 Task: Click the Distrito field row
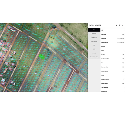pyautogui.click(x=113, y=47)
